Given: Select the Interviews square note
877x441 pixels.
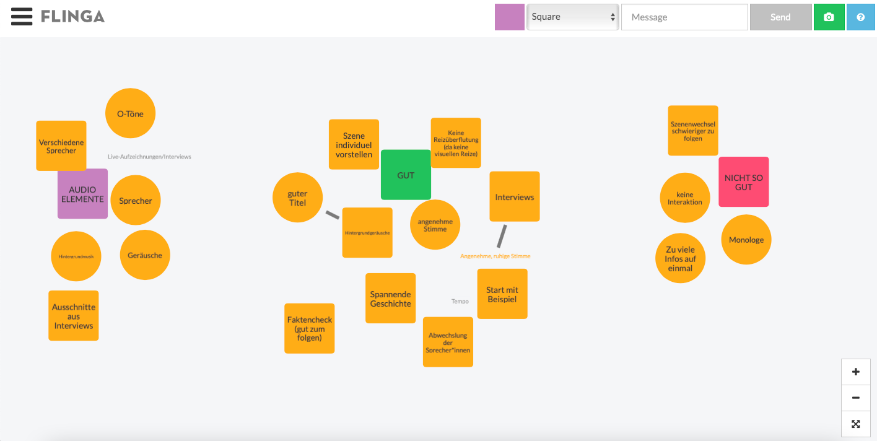Looking at the screenshot, I should coord(515,196).
